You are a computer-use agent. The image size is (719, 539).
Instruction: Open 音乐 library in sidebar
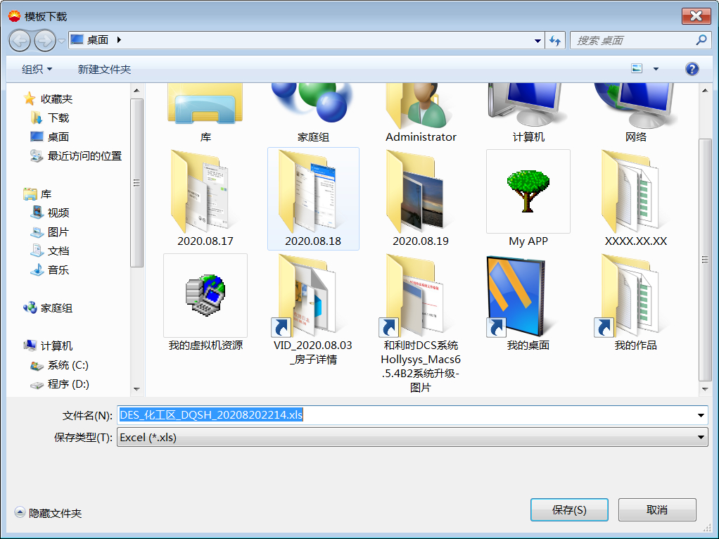pyautogui.click(x=50, y=269)
